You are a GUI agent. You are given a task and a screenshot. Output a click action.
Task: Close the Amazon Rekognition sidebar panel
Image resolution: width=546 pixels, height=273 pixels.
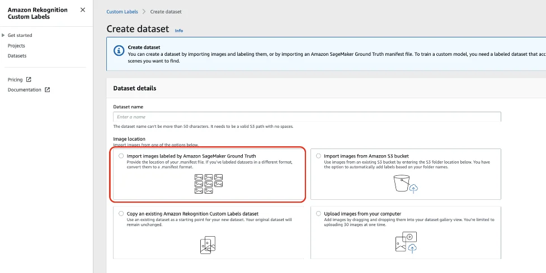pos(83,10)
